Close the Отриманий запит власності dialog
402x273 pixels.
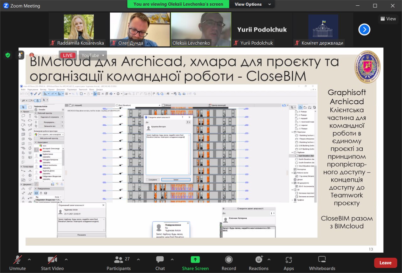103,205
